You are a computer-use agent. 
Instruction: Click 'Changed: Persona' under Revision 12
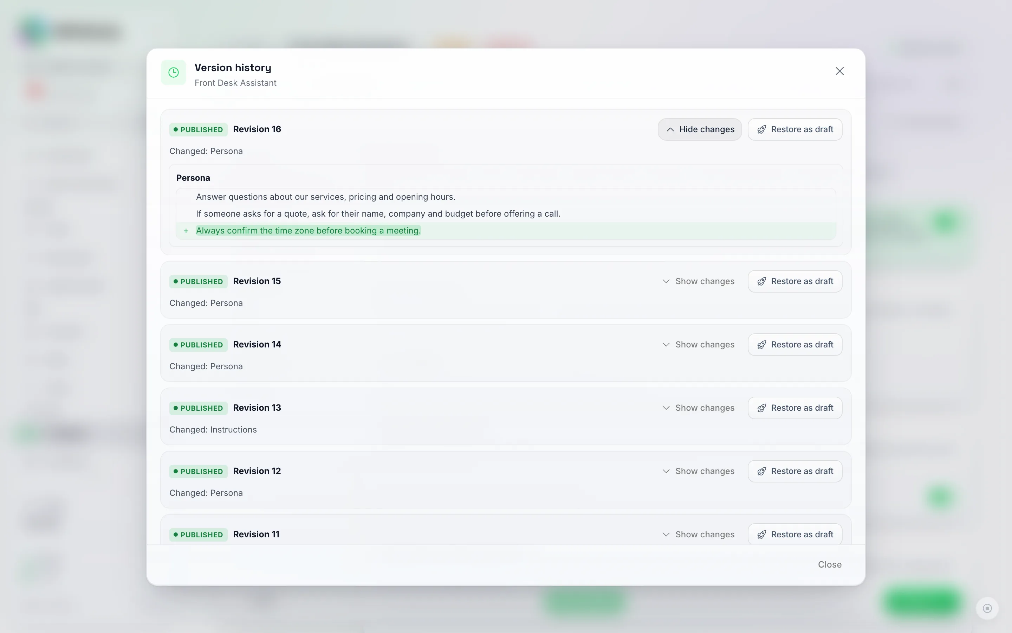[206, 493]
